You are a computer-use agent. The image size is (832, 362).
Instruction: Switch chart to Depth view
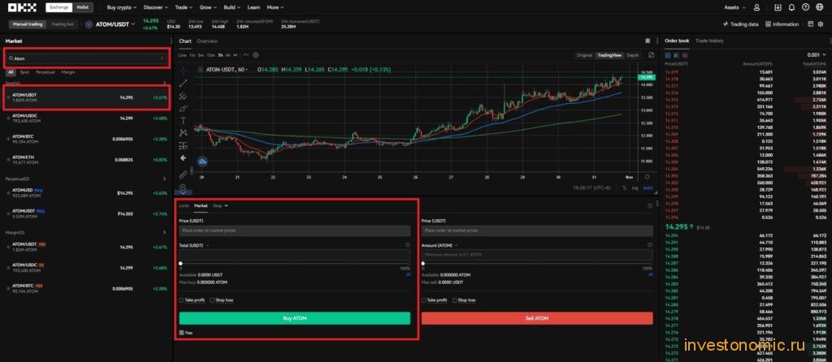pyautogui.click(x=633, y=55)
